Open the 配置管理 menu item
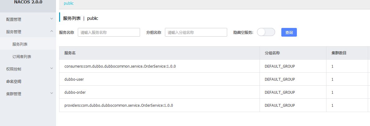This screenshot has width=370, height=126. [x=28, y=19]
